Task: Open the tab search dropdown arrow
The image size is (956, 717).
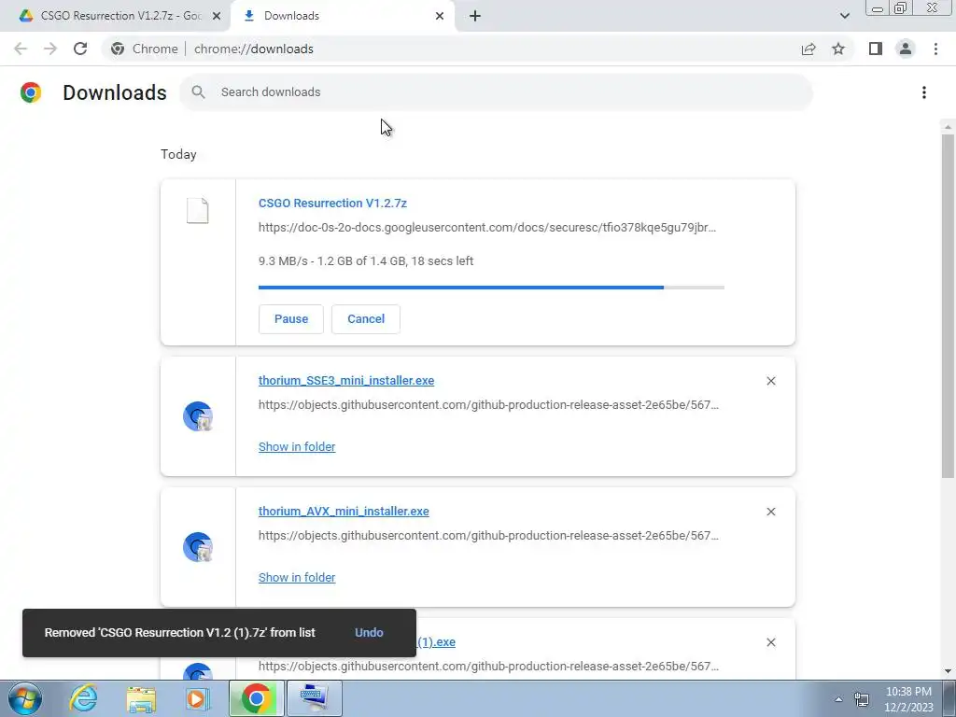Action: click(x=844, y=16)
